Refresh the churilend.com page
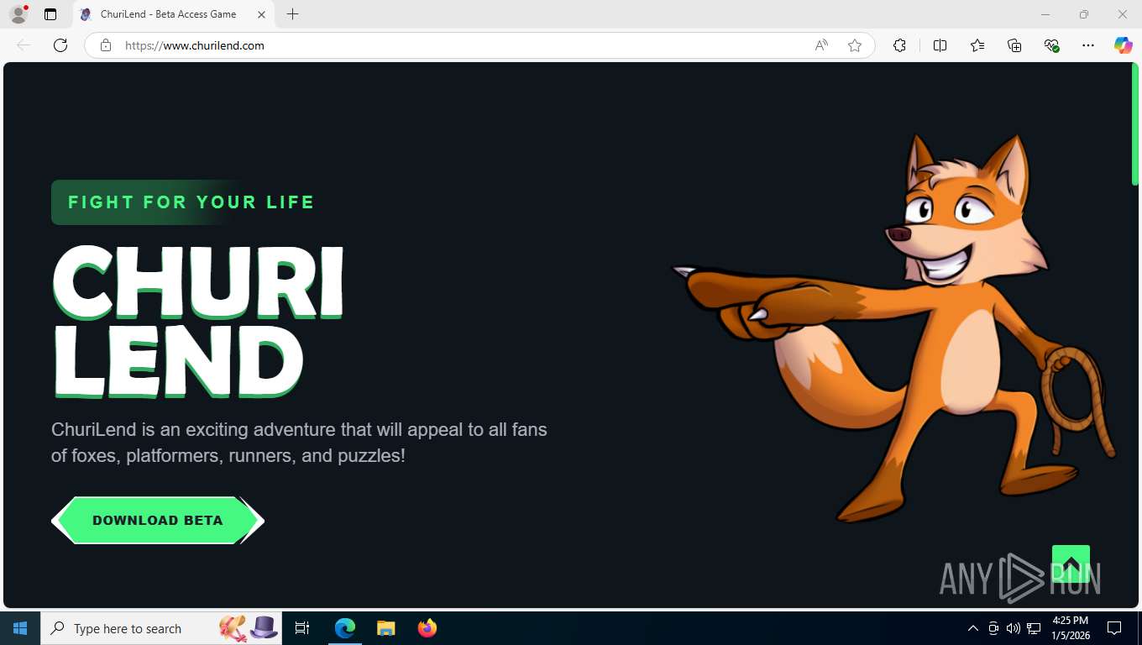The height and width of the screenshot is (645, 1142). (x=60, y=45)
